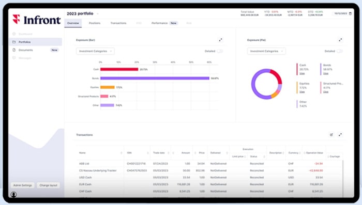Click the Change layout button
362x205 pixels.
coord(48,185)
